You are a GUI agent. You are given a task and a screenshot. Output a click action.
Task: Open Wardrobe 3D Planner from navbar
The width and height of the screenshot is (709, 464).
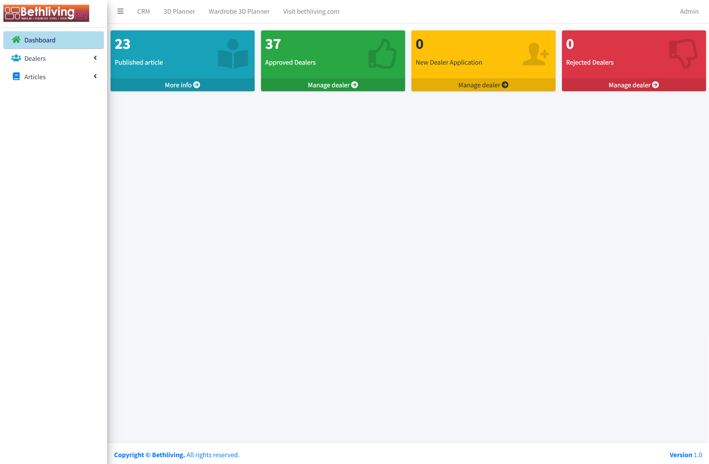tap(239, 12)
